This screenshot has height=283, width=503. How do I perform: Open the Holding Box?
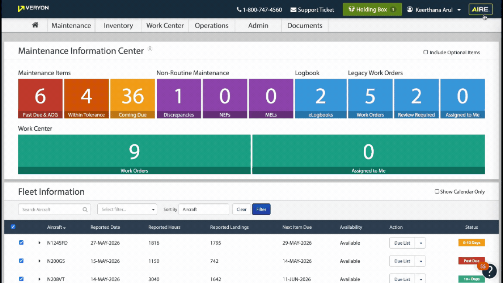[x=372, y=9]
